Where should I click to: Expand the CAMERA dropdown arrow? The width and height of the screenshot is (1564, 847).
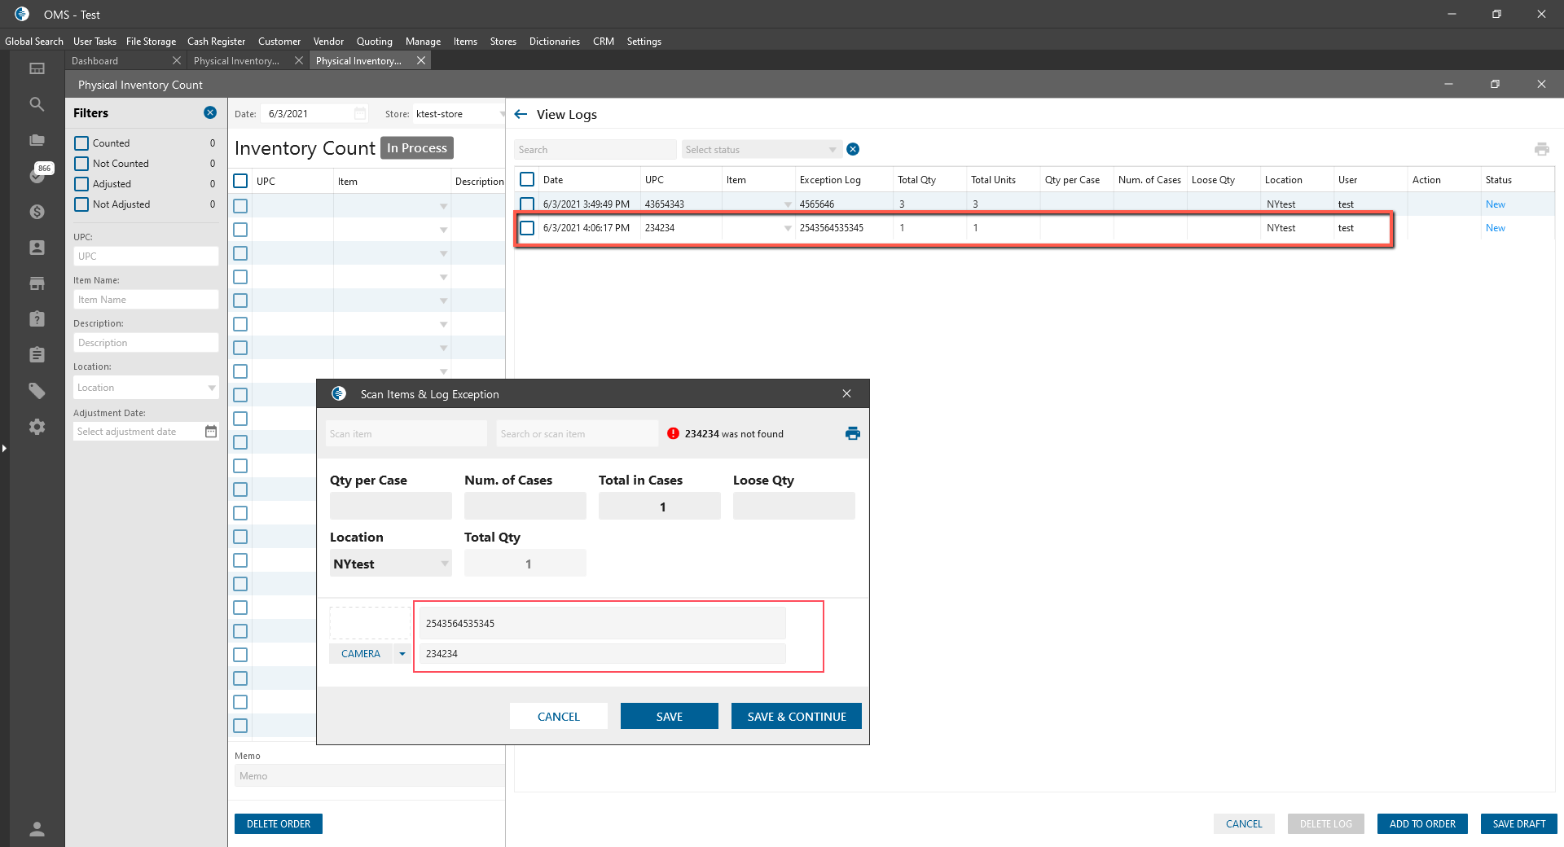tap(402, 654)
